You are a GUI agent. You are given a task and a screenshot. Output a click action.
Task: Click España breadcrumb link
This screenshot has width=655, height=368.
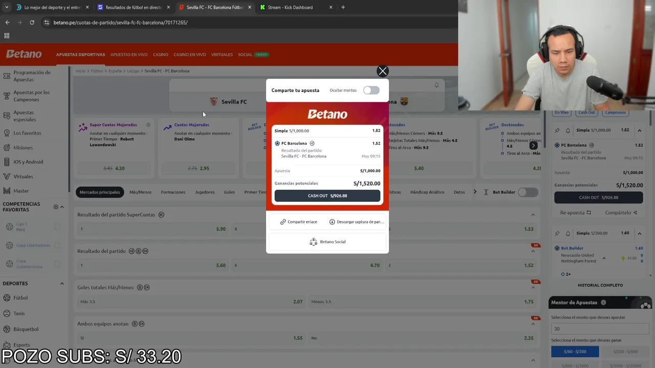pos(115,71)
